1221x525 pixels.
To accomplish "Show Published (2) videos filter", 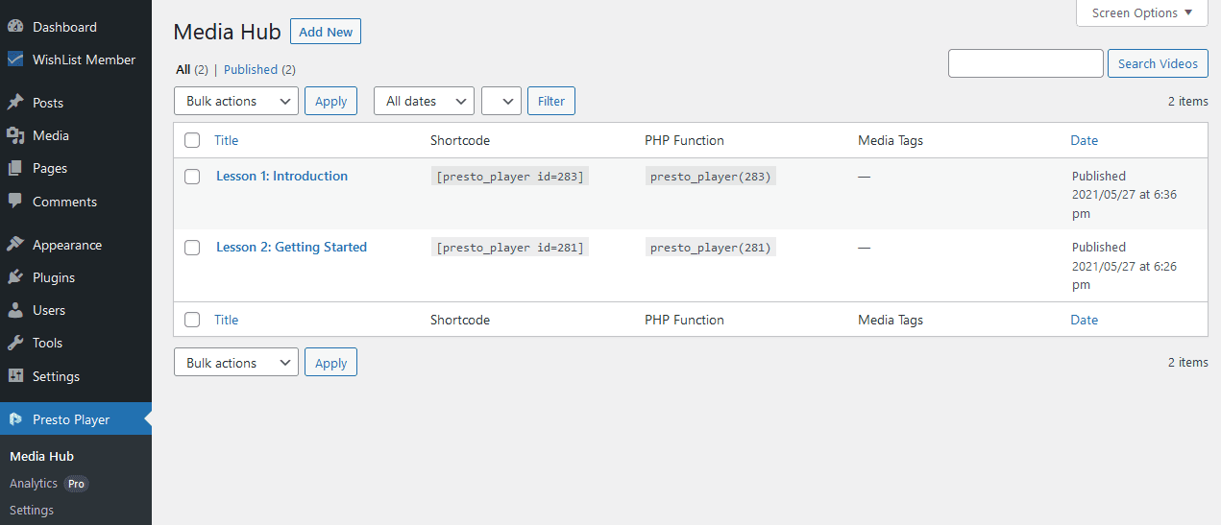I will coord(259,69).
